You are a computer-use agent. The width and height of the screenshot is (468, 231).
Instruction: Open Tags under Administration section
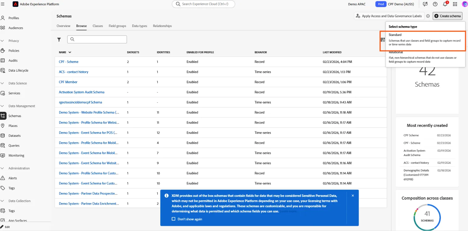(12, 188)
